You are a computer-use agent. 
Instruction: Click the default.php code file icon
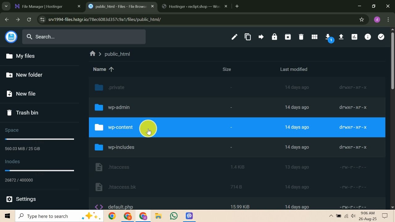(99, 207)
